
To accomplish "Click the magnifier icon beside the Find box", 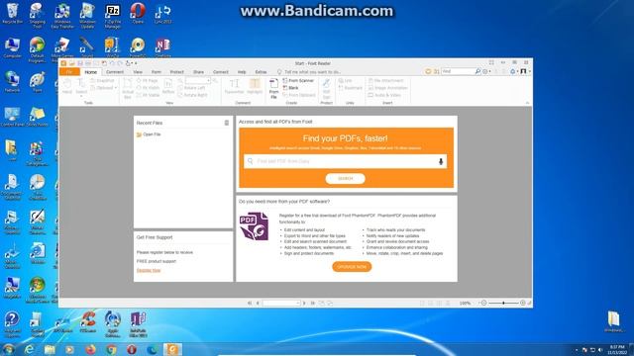I will [477, 71].
